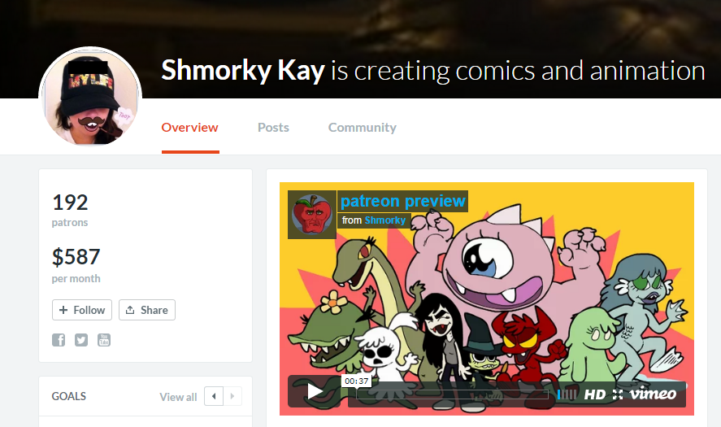Open the Facebook social link icon
Viewport: 721px width, 427px height.
tap(59, 340)
